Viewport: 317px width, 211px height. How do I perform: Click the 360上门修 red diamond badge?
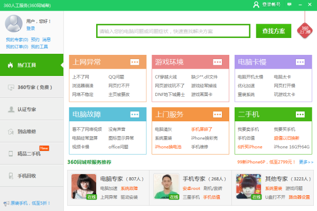(x=305, y=28)
